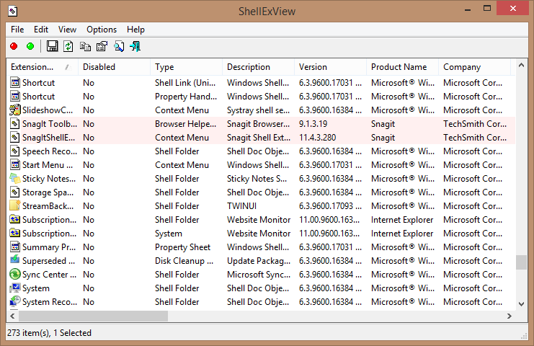This screenshot has width=534, height=346.
Task: Click the green Sync Center icon
Action: pyautogui.click(x=15, y=274)
